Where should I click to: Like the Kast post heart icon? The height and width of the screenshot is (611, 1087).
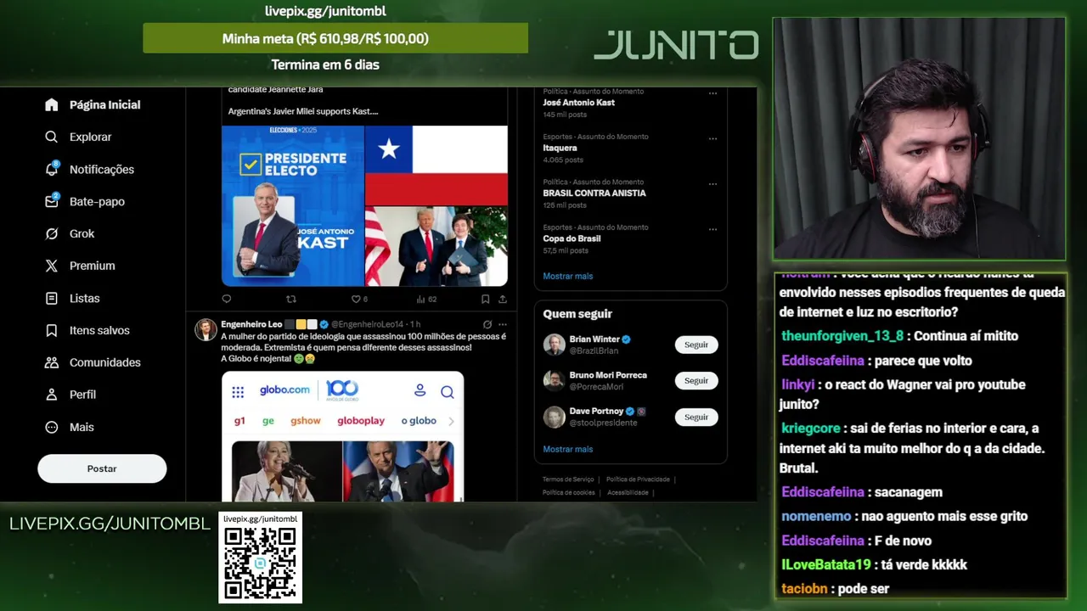[356, 299]
